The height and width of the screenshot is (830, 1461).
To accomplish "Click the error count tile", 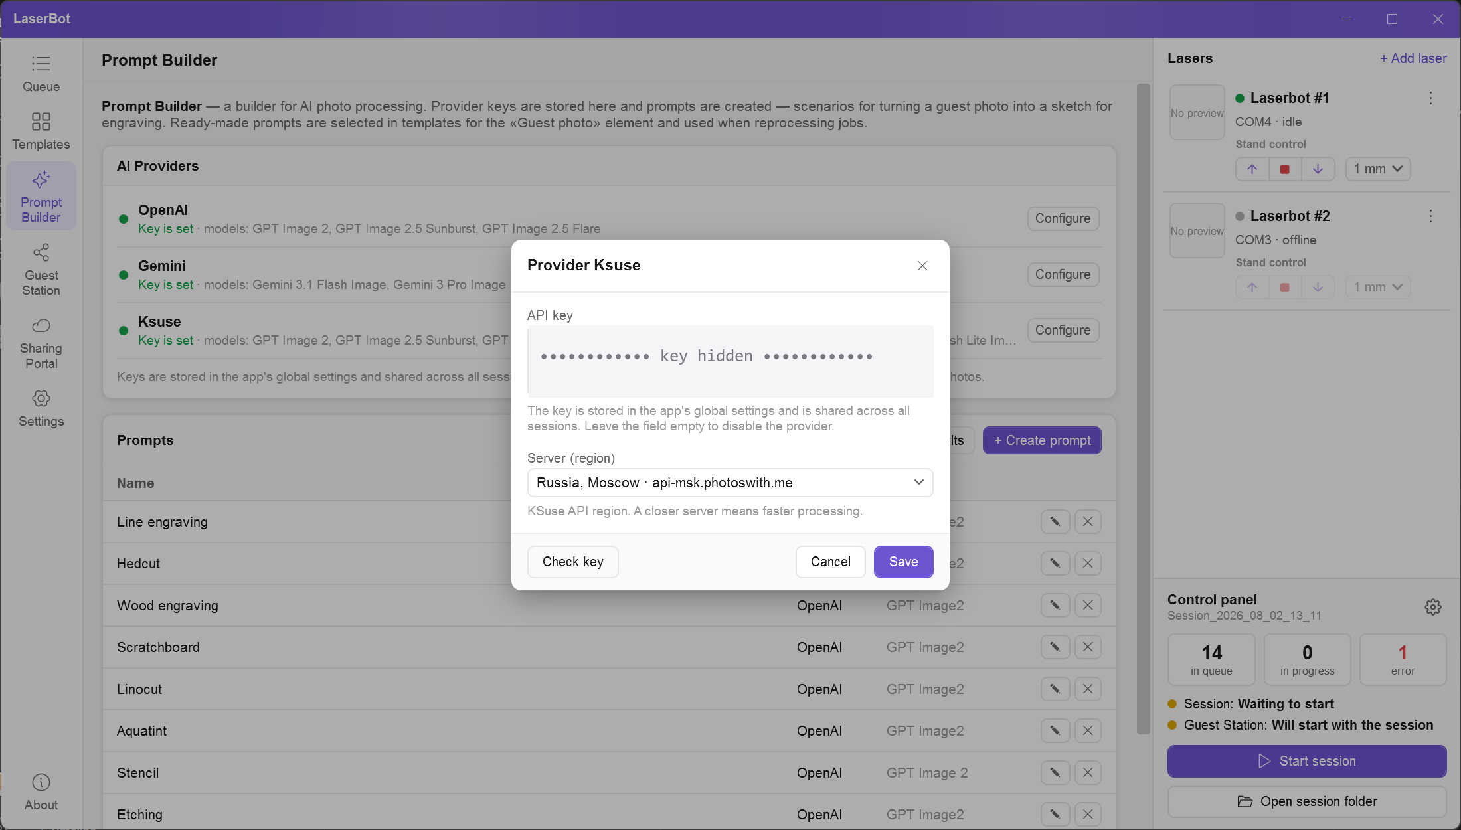I will (x=1403, y=660).
